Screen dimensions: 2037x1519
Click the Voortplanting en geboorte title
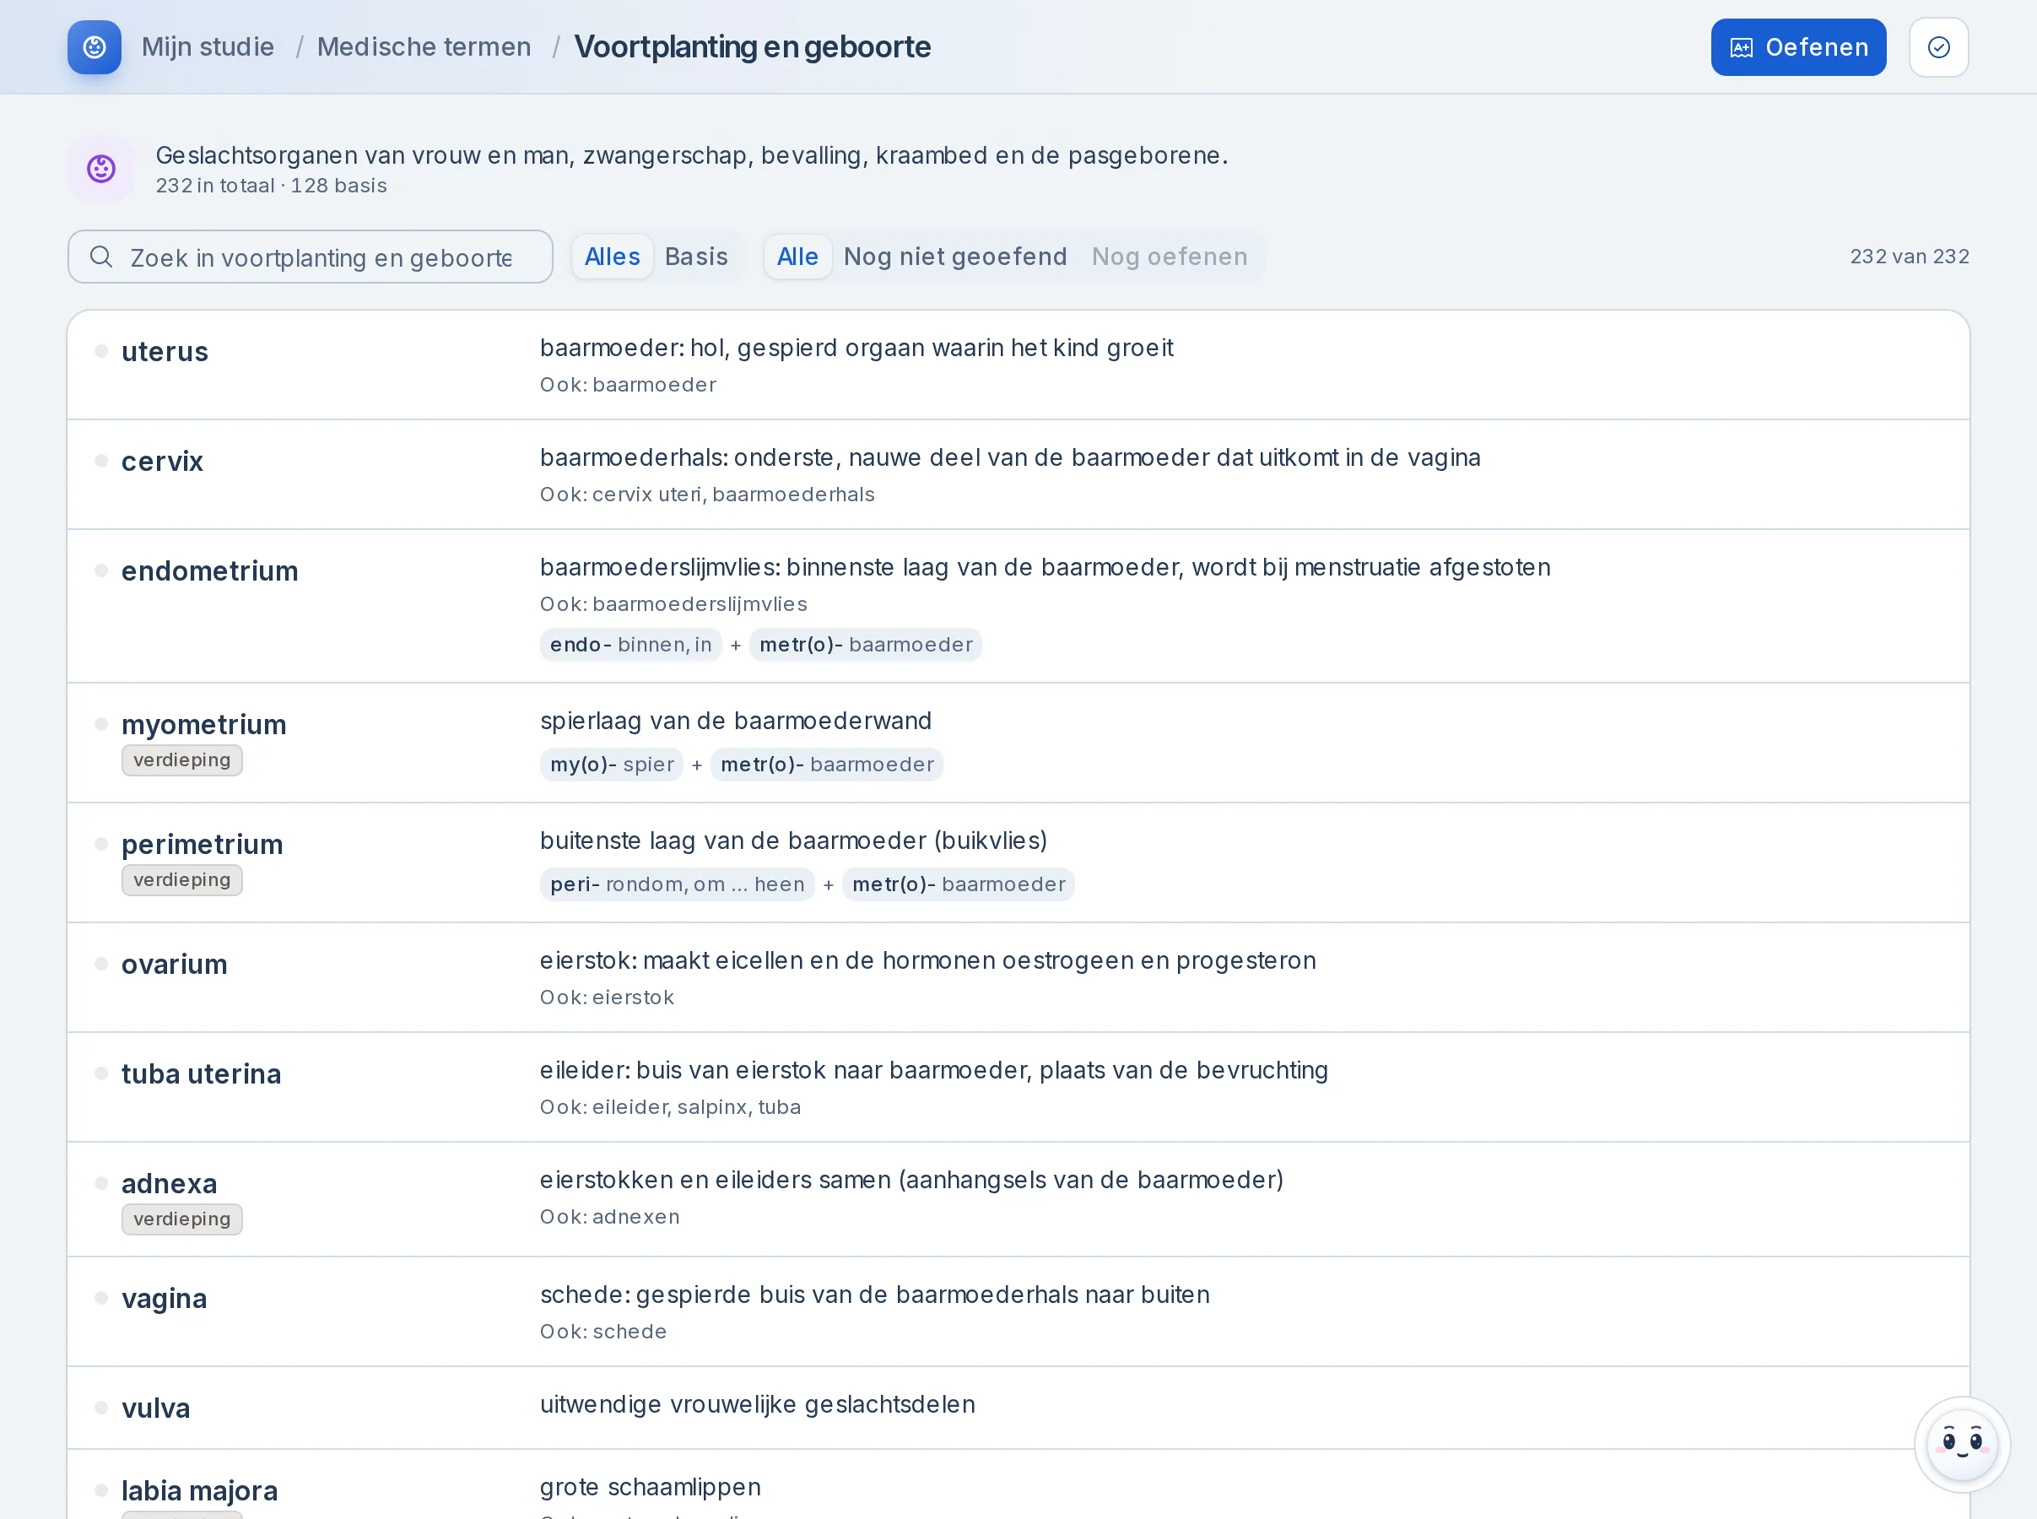752,47
